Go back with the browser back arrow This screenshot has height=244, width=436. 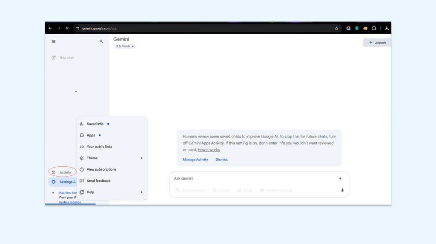coord(50,28)
